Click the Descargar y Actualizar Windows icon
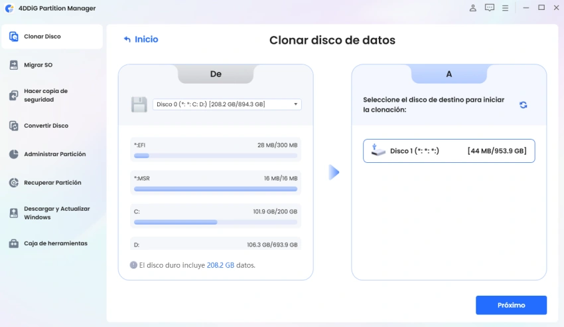This screenshot has height=327, width=564. pyautogui.click(x=14, y=213)
